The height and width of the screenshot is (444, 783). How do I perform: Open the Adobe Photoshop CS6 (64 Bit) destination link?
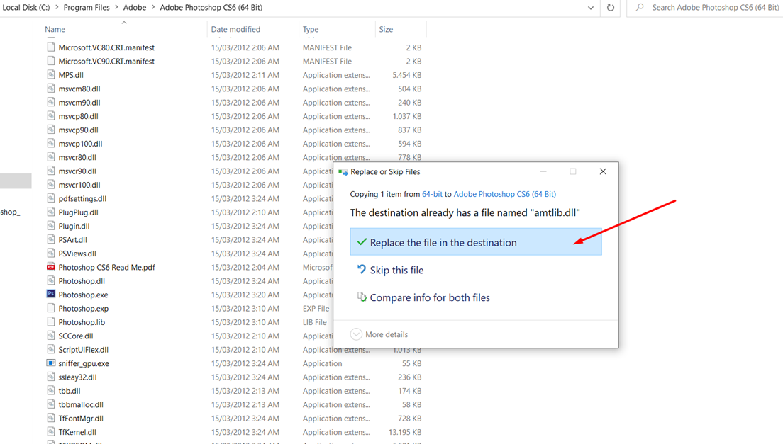(x=505, y=194)
